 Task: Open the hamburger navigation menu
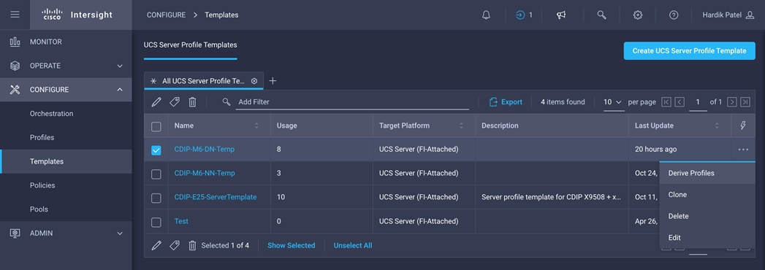[15, 15]
